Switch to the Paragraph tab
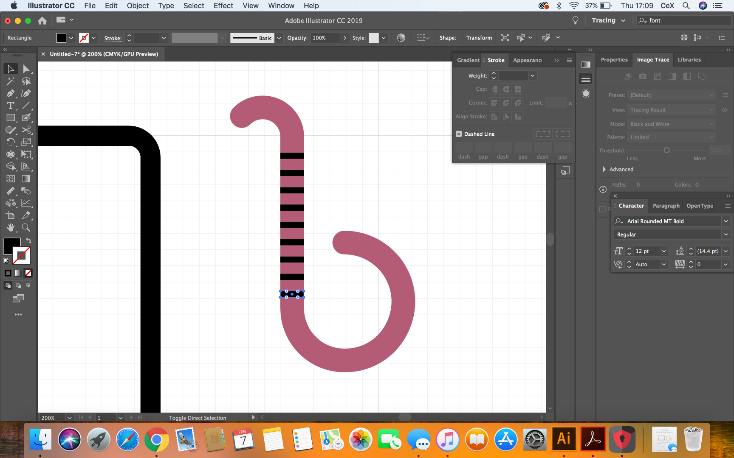The image size is (734, 458). point(666,206)
